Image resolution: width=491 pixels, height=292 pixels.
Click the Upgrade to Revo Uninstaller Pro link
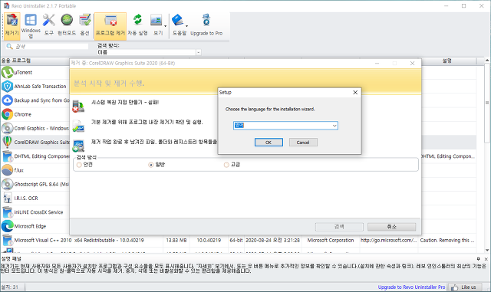point(411,287)
